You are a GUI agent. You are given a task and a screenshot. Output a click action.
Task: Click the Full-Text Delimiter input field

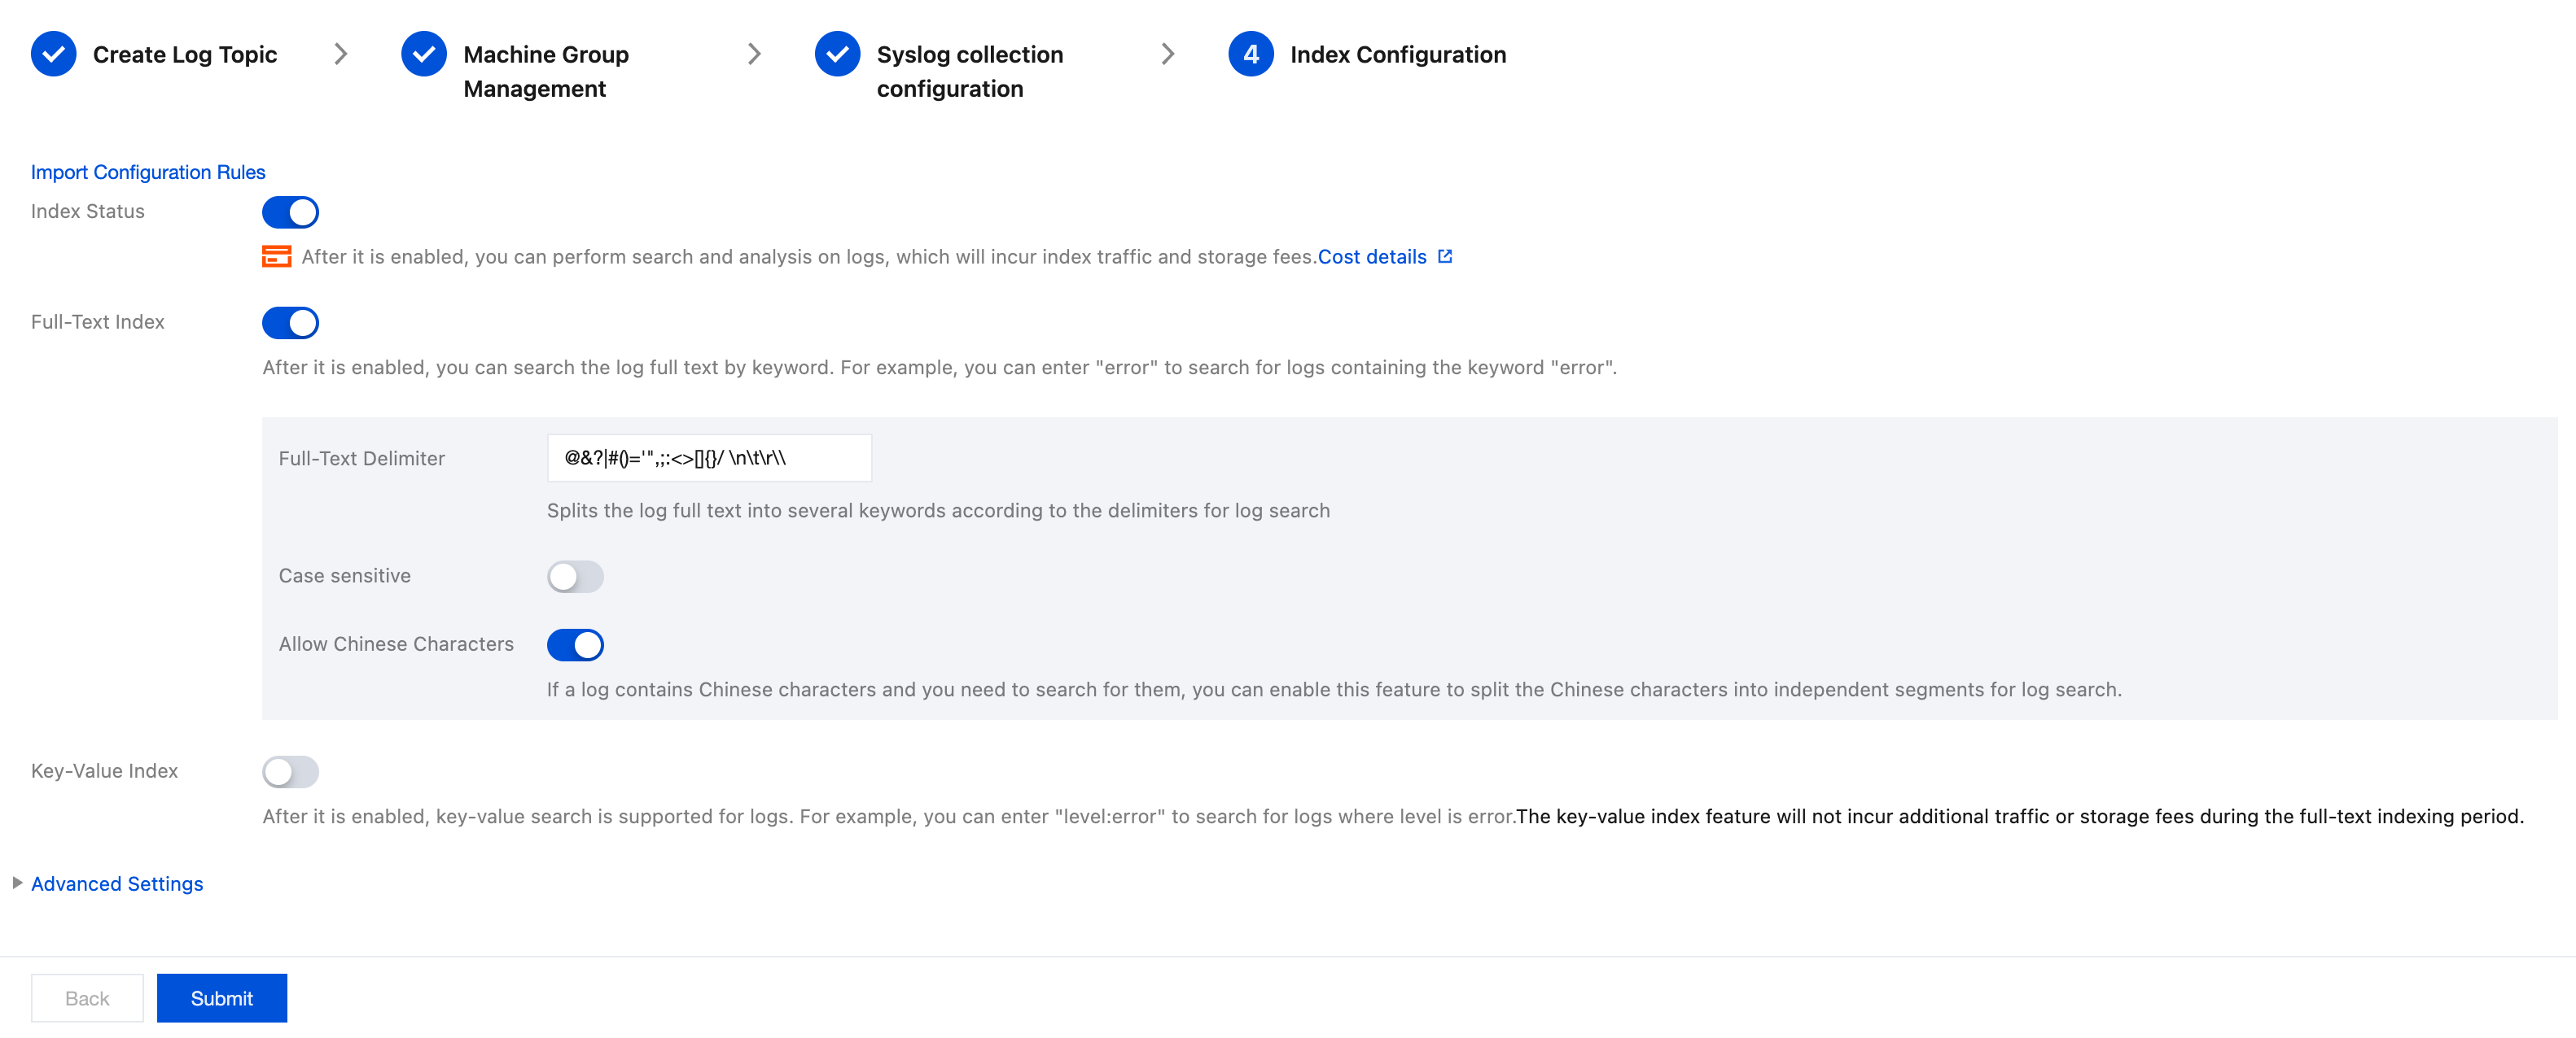coord(709,459)
